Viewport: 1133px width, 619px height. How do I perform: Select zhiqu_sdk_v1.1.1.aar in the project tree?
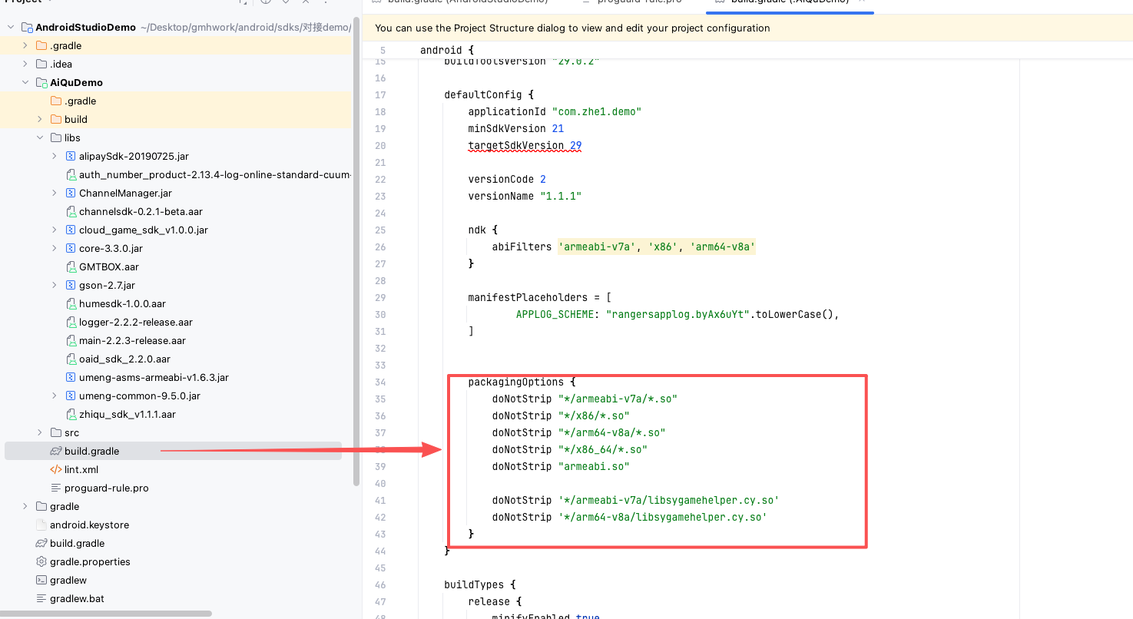[x=127, y=414]
